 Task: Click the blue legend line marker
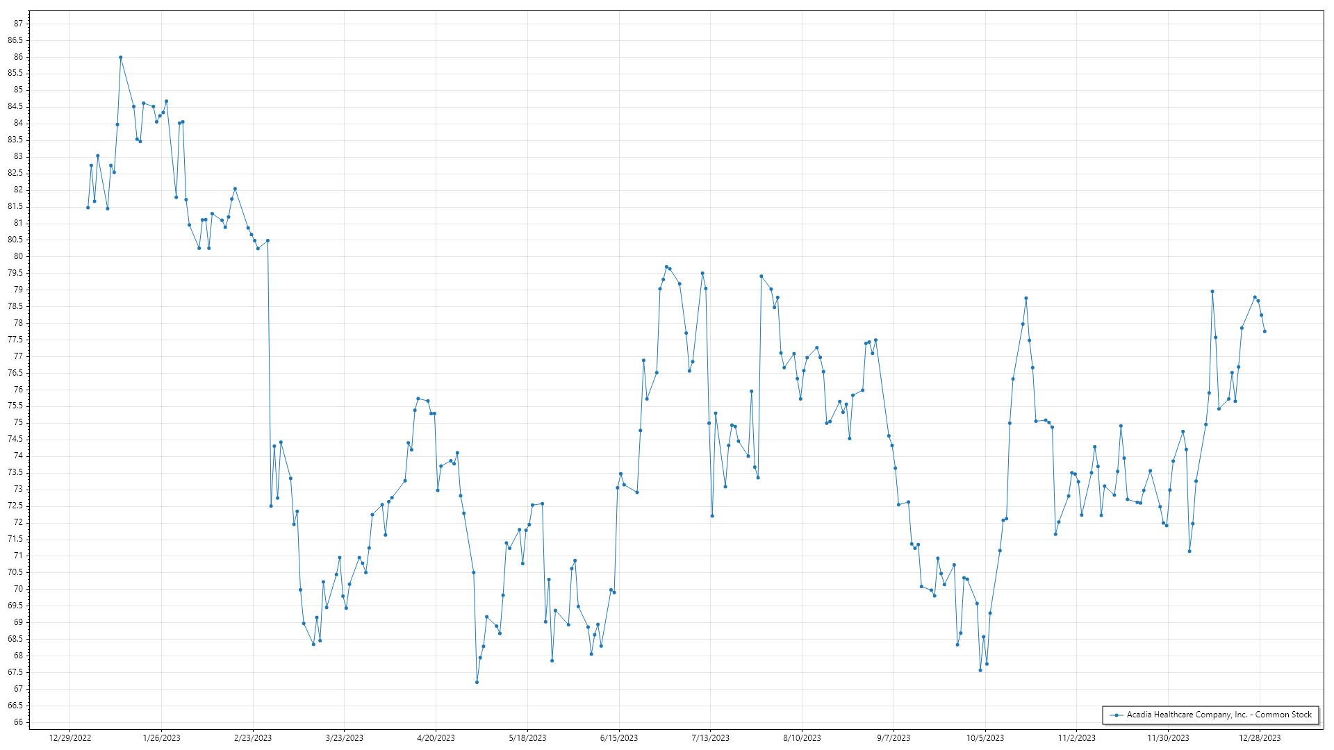1117,715
